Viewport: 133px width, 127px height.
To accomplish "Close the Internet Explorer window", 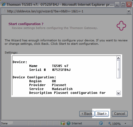I will point(129,4).
